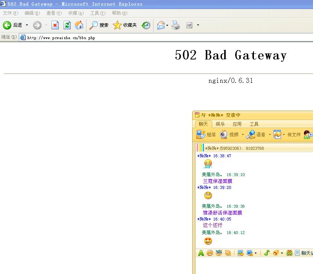Click the message 这个还行
The image size is (313, 274).
click(x=213, y=225)
